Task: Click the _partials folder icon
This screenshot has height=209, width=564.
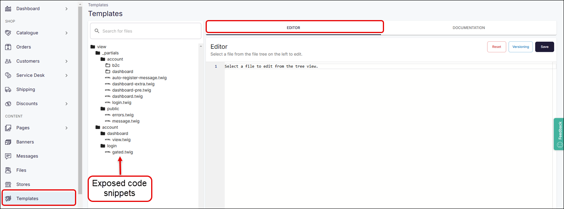Action: [x=98, y=53]
